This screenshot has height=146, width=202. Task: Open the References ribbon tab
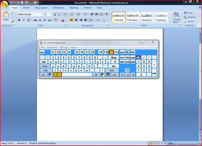point(58,8)
